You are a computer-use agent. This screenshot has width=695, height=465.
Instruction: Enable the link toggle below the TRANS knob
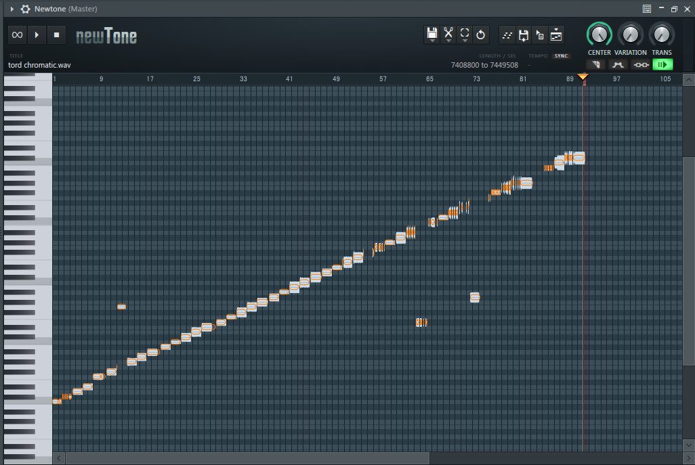(x=641, y=64)
